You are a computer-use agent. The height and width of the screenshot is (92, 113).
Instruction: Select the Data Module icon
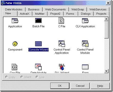click(x=38, y=67)
